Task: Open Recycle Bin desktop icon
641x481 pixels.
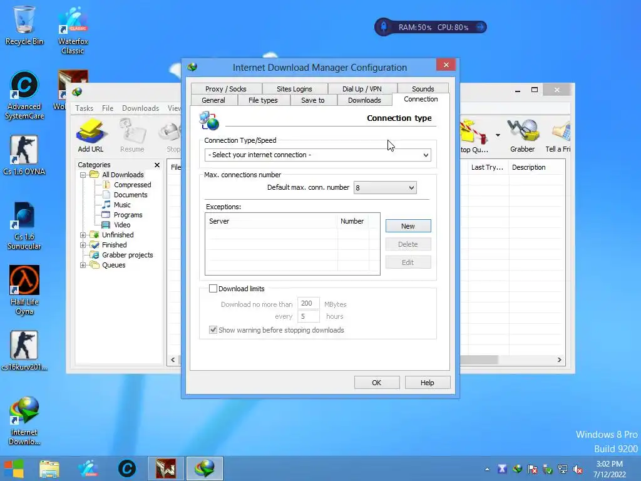Action: pos(24,24)
